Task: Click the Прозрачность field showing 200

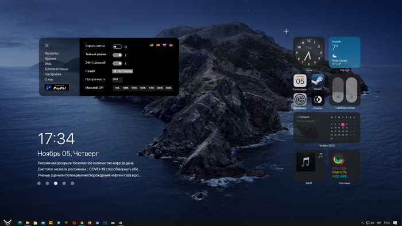Action: point(117,80)
